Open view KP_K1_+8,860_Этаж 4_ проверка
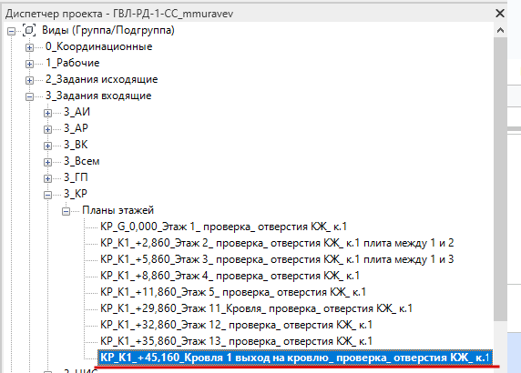 click(x=230, y=276)
